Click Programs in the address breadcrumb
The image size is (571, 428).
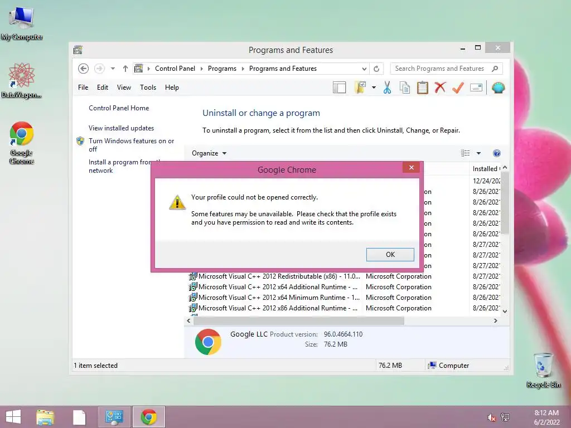[222, 69]
